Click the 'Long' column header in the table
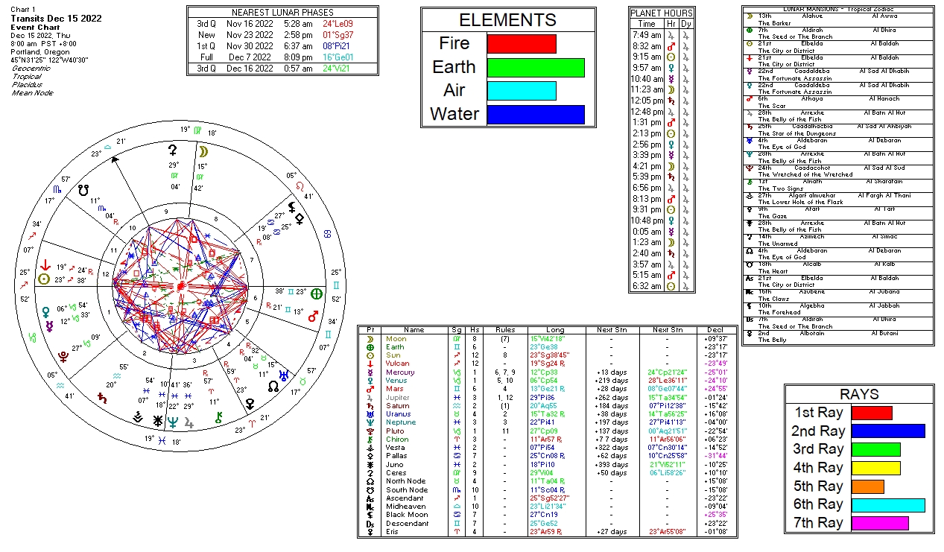 (556, 330)
